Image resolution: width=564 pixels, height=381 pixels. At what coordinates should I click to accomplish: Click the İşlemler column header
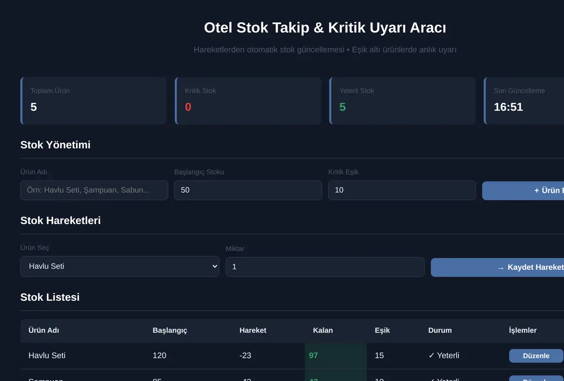tap(523, 330)
